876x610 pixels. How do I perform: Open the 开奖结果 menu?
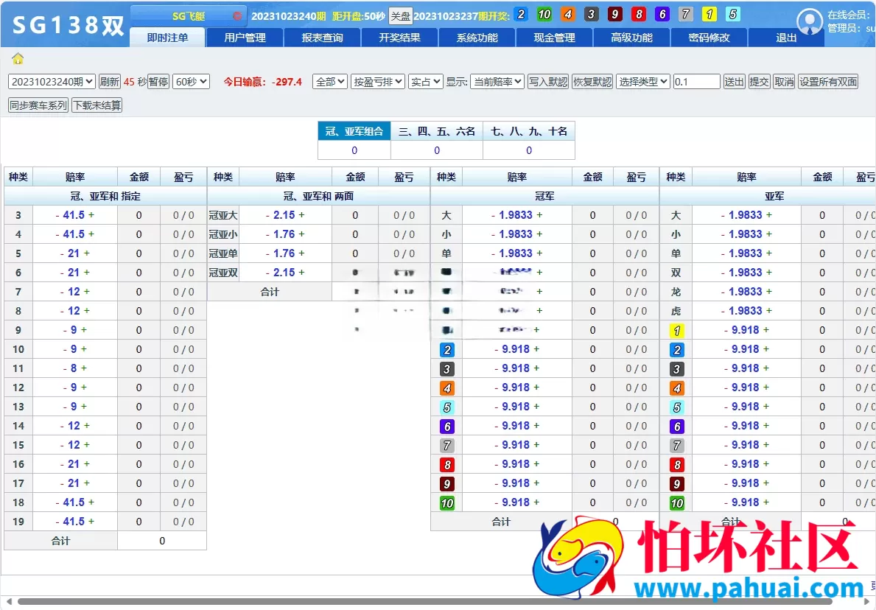tap(399, 38)
